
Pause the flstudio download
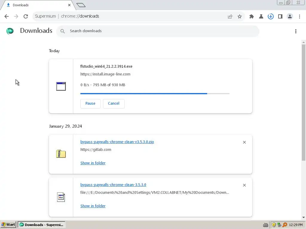pos(90,103)
